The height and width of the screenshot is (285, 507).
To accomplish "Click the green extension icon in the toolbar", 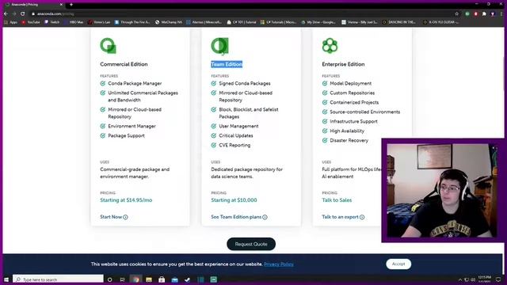I will point(467,14).
